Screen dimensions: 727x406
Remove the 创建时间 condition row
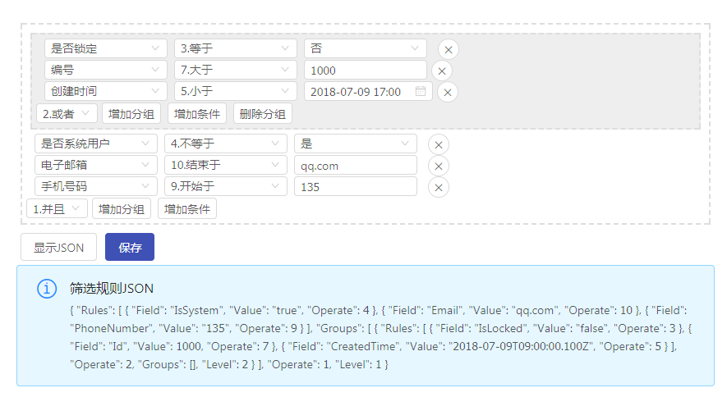[x=448, y=92]
